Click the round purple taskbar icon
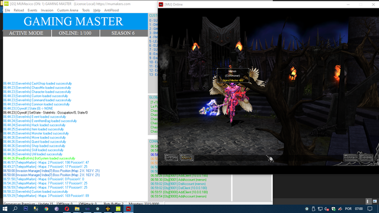Viewport: 379px width, 213px height. point(57,209)
